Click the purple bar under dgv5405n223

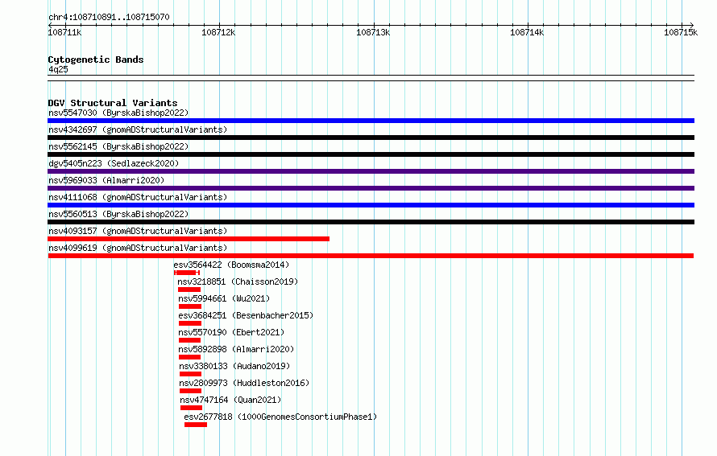click(371, 171)
